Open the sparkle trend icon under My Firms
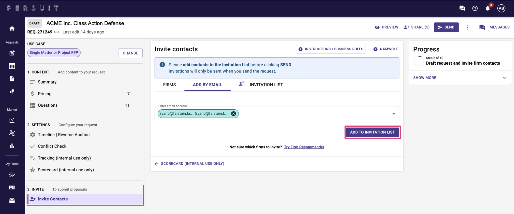Screen dimensions: 514x214 pyautogui.click(x=12, y=175)
